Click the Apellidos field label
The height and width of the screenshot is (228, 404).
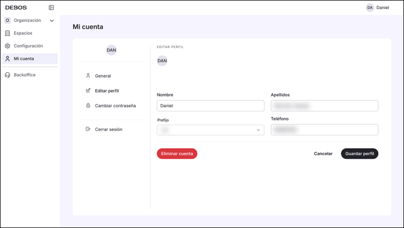tap(280, 95)
